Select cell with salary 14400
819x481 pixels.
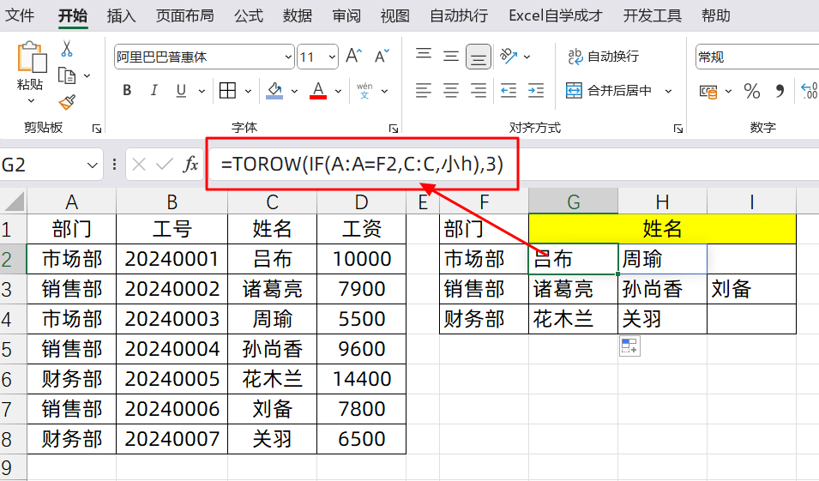(361, 379)
